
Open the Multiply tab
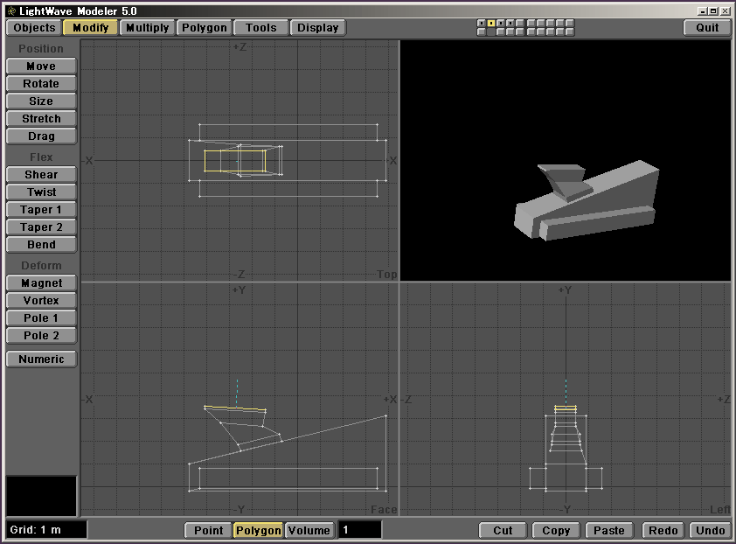(147, 27)
